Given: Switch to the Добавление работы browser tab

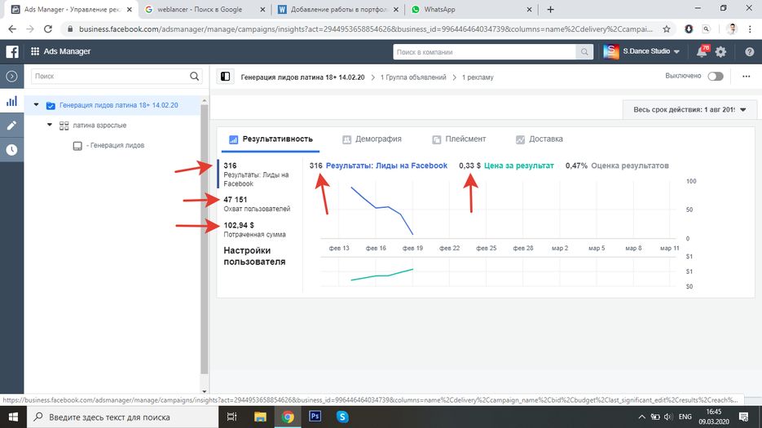Looking at the screenshot, I should click(338, 10).
